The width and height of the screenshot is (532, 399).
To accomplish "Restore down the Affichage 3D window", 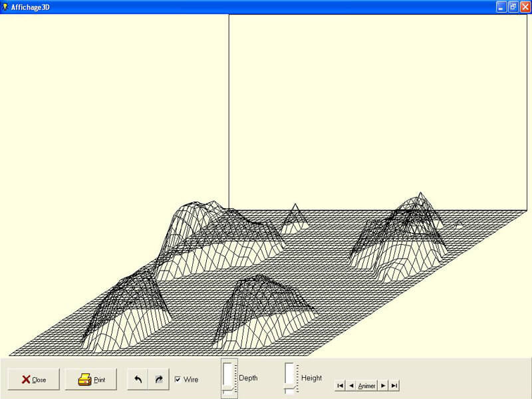I will (x=513, y=7).
